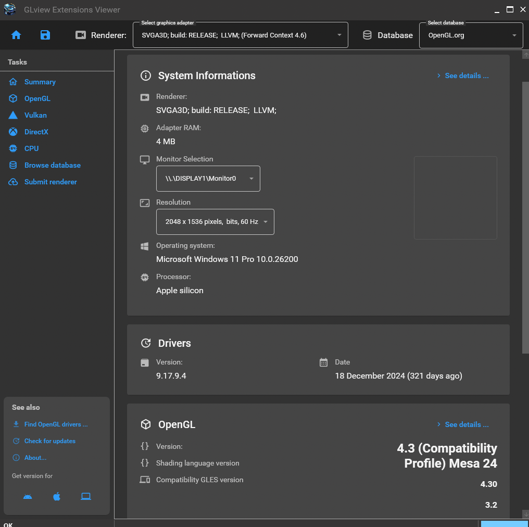529x527 pixels.
Task: Click the Android icon under Get version for
Action: pos(28,496)
